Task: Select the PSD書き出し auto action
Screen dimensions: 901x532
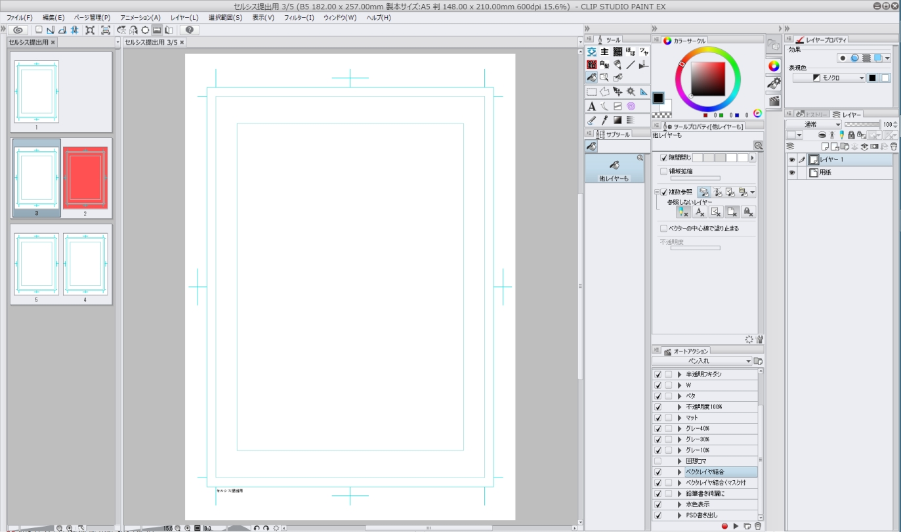Action: tap(701, 515)
